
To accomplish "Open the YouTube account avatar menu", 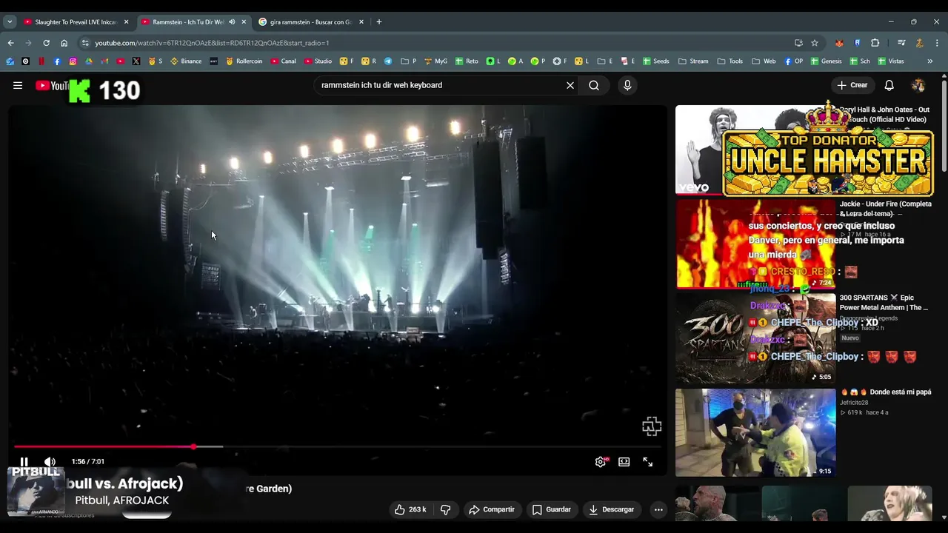I will tap(918, 85).
